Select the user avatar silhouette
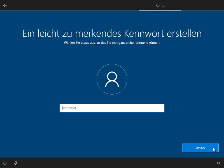This screenshot has width=224, height=168. pos(112,79)
